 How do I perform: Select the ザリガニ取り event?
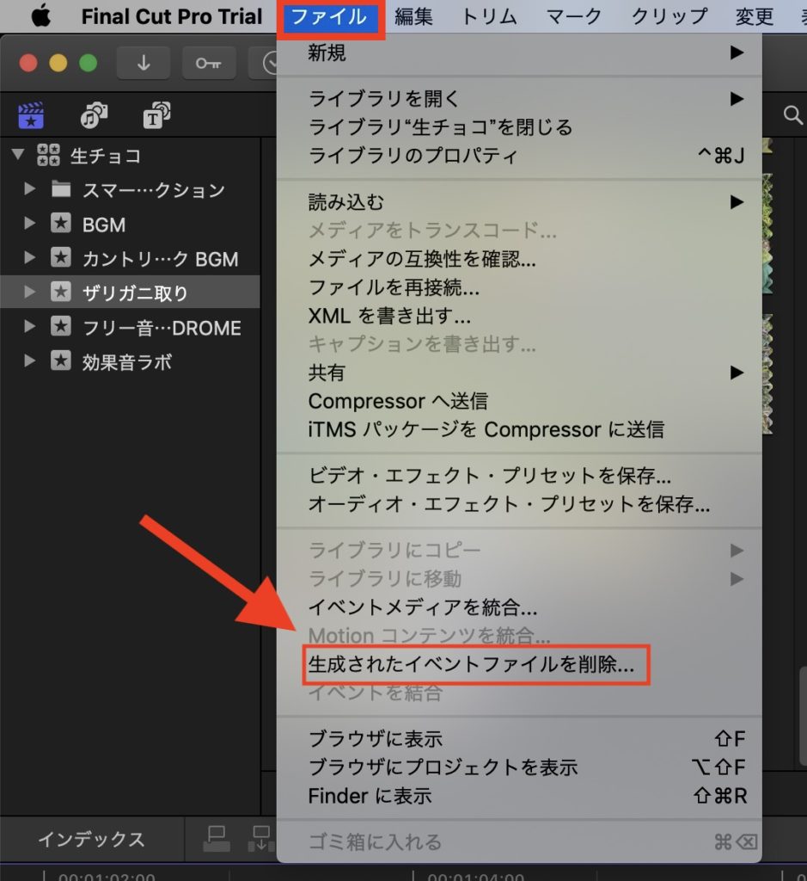(135, 293)
